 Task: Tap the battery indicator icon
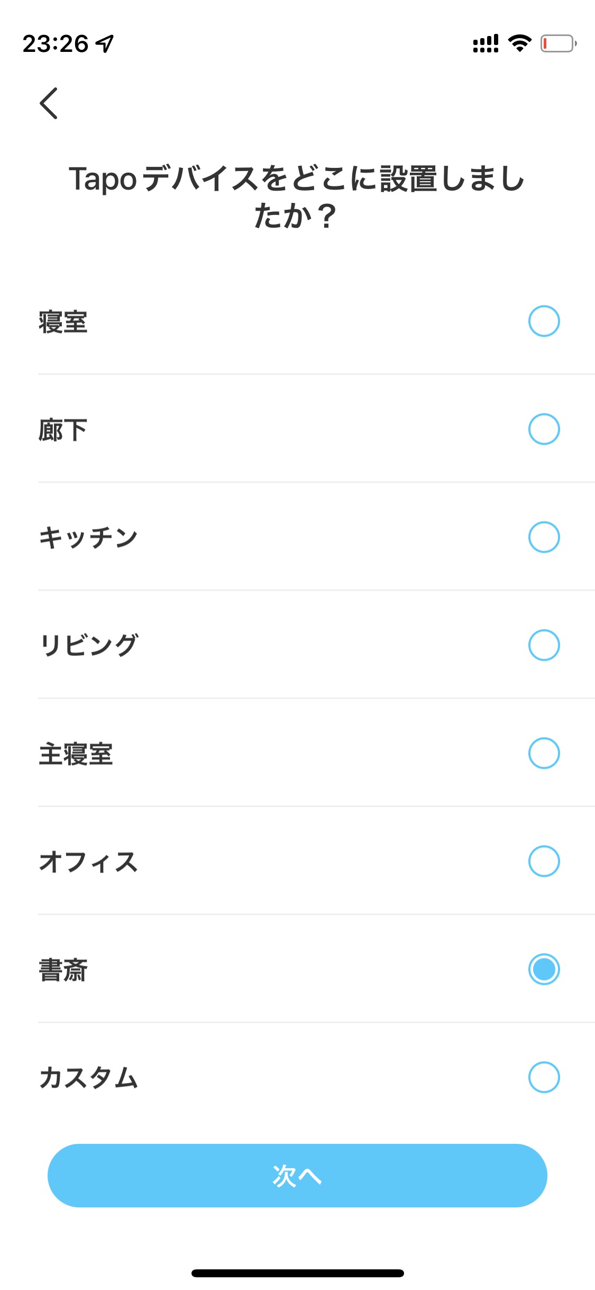click(558, 43)
